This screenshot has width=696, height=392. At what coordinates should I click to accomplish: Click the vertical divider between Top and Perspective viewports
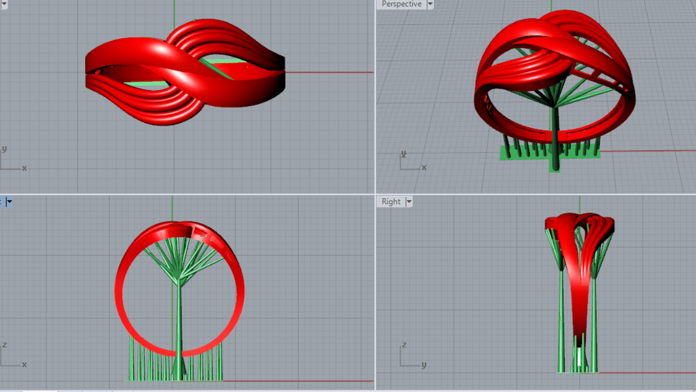tap(375, 95)
